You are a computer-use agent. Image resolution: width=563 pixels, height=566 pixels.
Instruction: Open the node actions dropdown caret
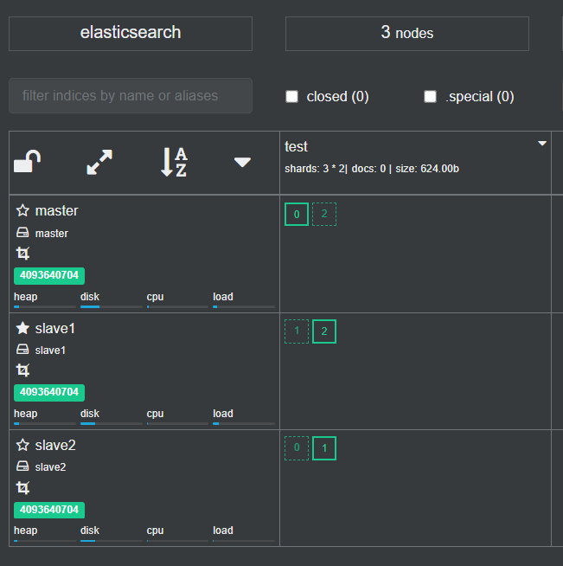click(x=242, y=162)
